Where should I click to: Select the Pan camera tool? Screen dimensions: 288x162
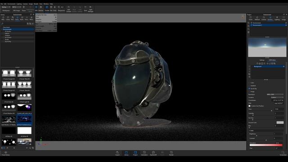tap(51, 9)
